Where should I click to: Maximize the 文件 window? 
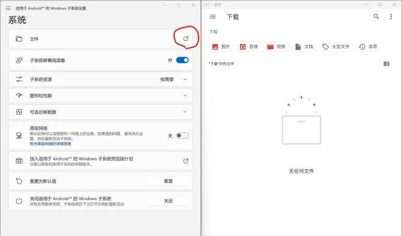[x=379, y=5]
